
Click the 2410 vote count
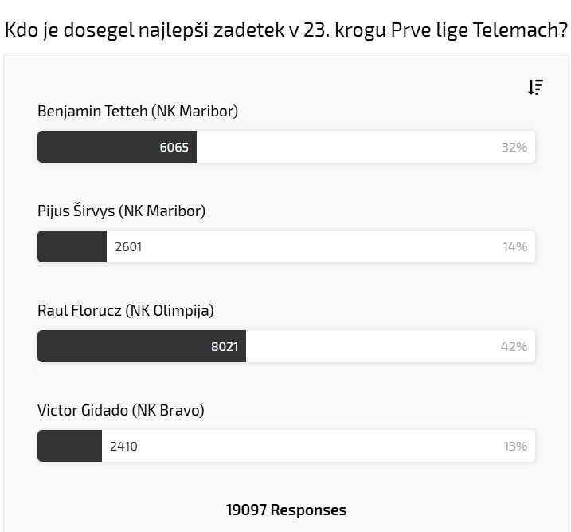click(x=123, y=447)
